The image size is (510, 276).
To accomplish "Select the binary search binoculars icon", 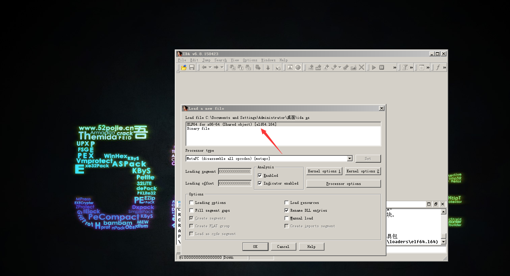I will (248, 67).
